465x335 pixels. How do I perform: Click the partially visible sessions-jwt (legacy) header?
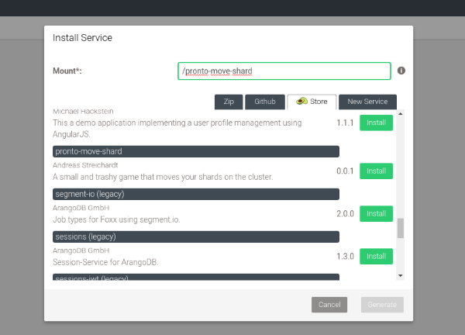[x=195, y=277]
